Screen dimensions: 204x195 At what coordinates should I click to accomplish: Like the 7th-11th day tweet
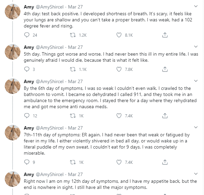tap(119, 162)
